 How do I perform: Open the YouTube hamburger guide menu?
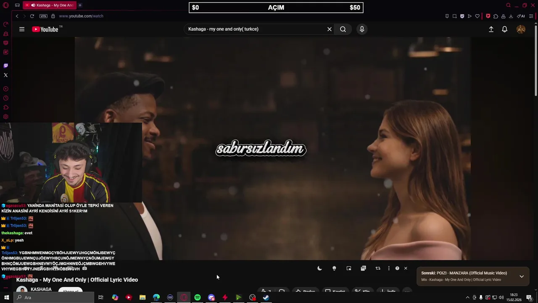[22, 29]
